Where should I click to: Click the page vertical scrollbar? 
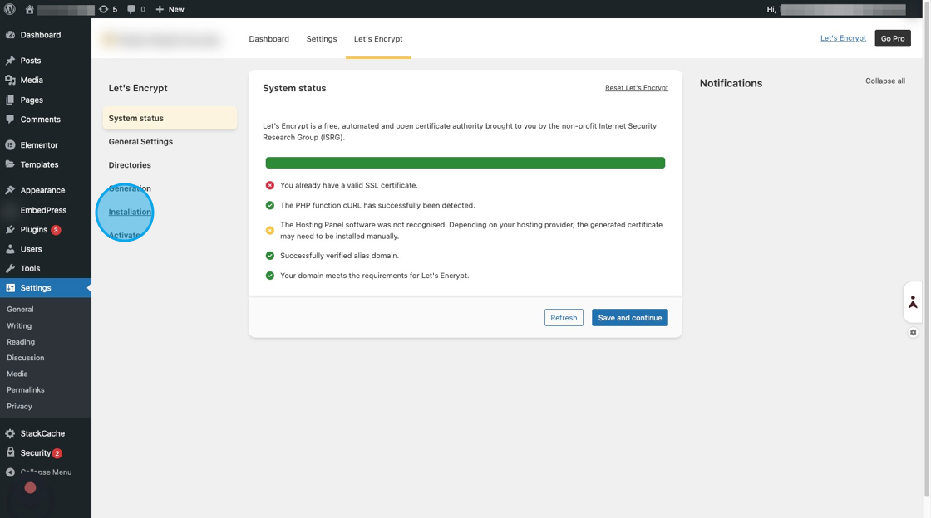(x=927, y=249)
